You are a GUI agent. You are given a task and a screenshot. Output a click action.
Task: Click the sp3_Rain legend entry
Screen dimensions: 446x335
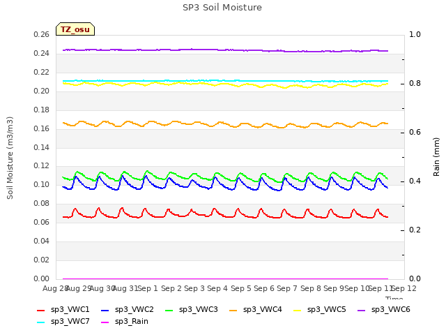(x=125, y=322)
